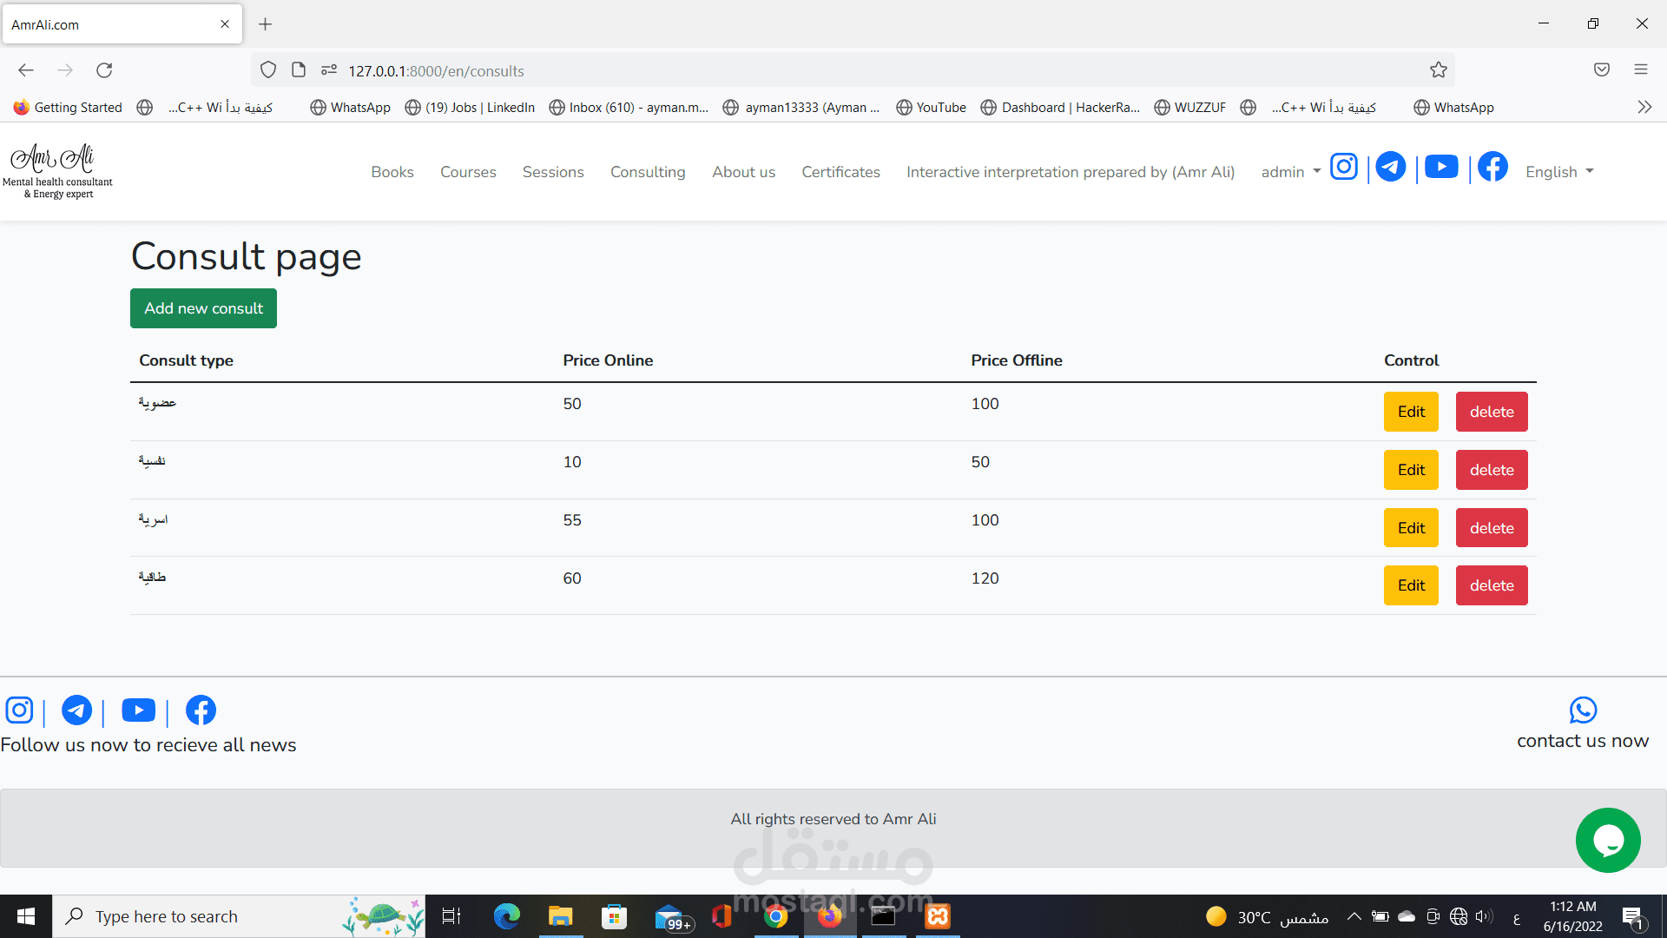Click Facebook icon in footer
Image resolution: width=1667 pixels, height=938 pixels.
[201, 710]
